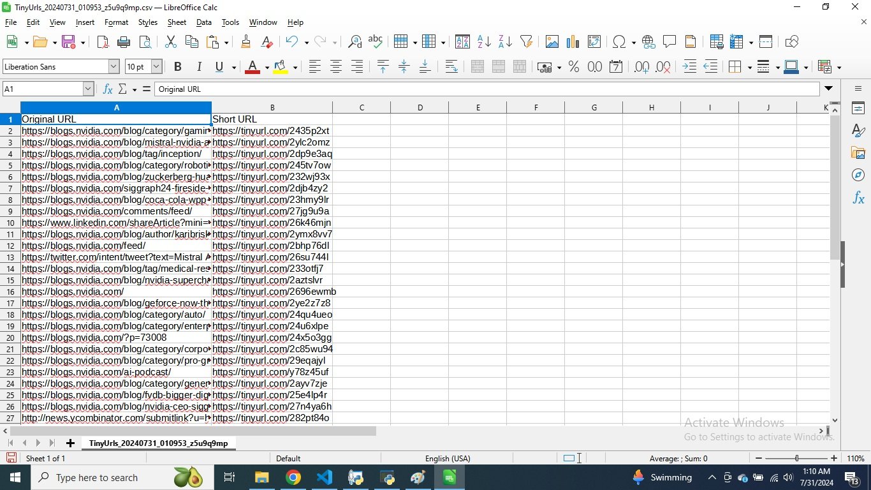Open the sidebar Styles icon
871x490 pixels.
[x=858, y=130]
